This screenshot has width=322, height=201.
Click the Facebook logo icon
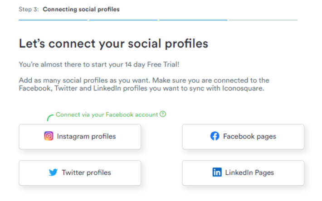[215, 136]
